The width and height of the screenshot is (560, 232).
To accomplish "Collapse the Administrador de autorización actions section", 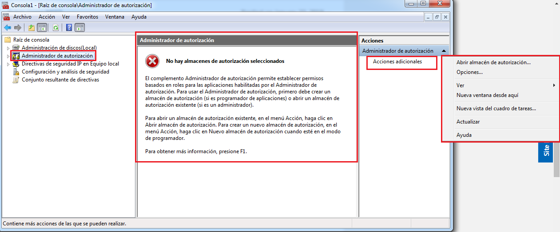I will click(x=443, y=51).
